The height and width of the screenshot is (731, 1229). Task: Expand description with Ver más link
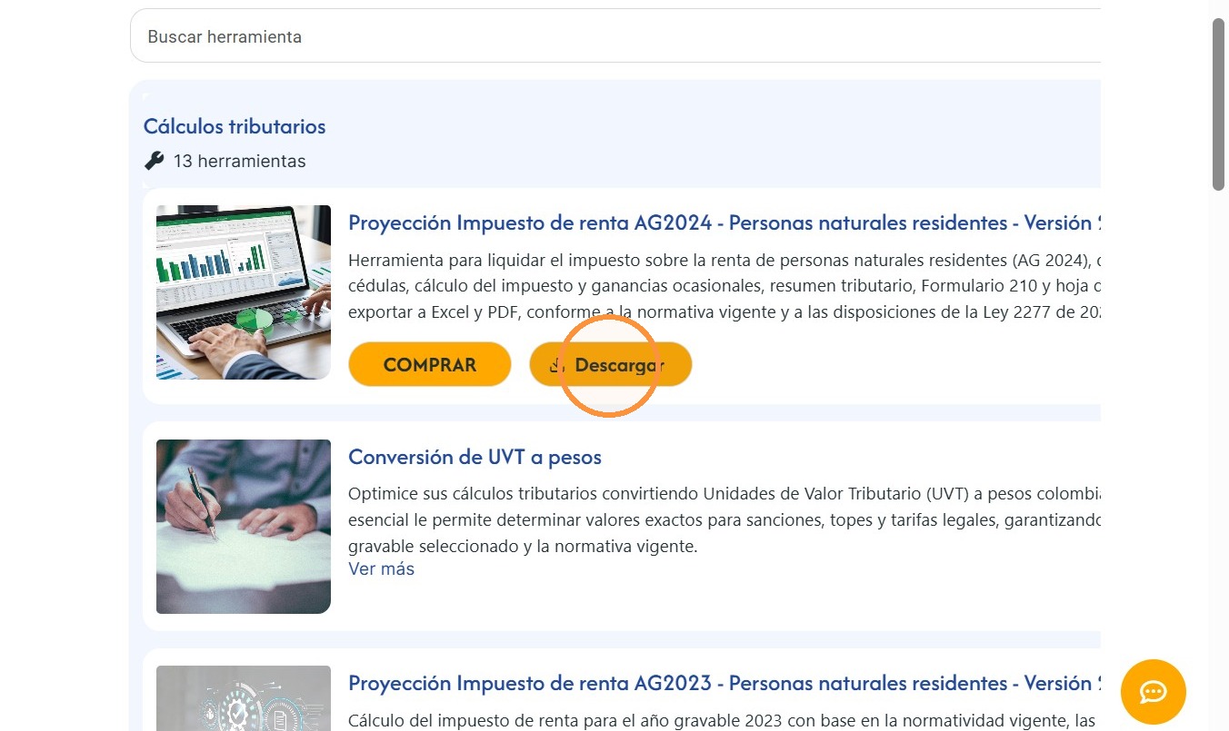coord(382,568)
